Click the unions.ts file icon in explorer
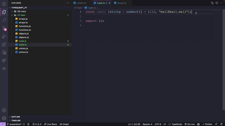Viewport: 225px width, 126px height. [x=17, y=52]
